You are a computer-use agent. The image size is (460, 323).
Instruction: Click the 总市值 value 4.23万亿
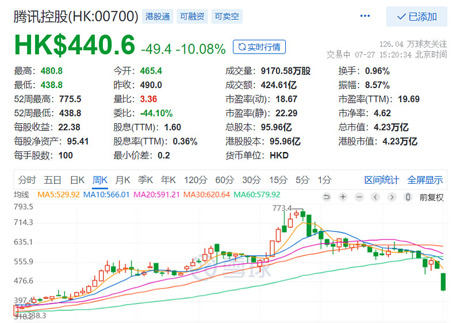(x=391, y=127)
